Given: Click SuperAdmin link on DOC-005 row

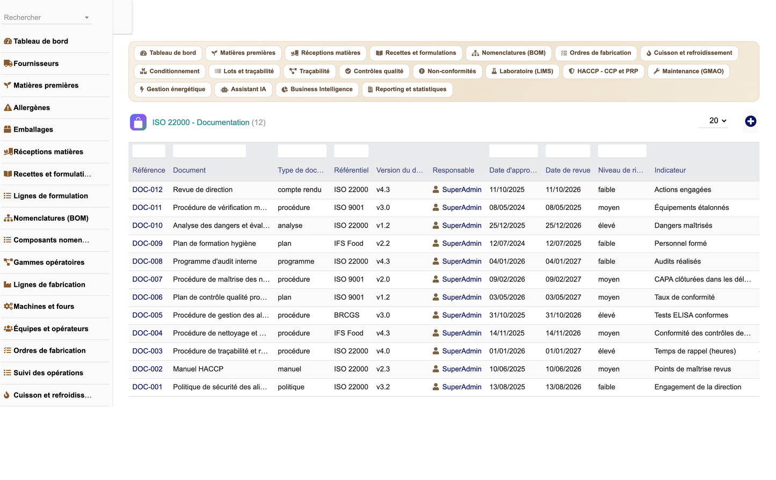Looking at the screenshot, I should coord(462,315).
